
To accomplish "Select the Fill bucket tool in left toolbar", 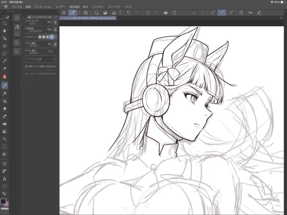I will [x=5, y=124].
